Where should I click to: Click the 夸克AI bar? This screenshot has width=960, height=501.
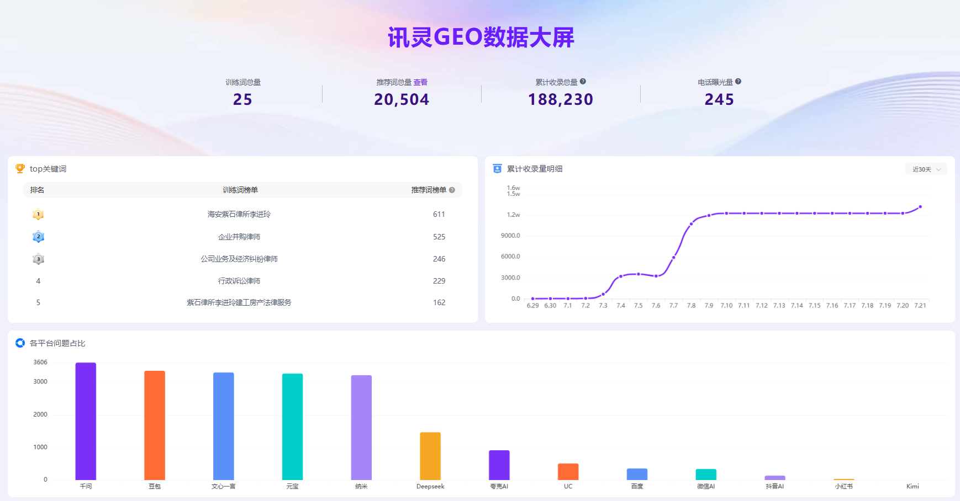coord(499,465)
